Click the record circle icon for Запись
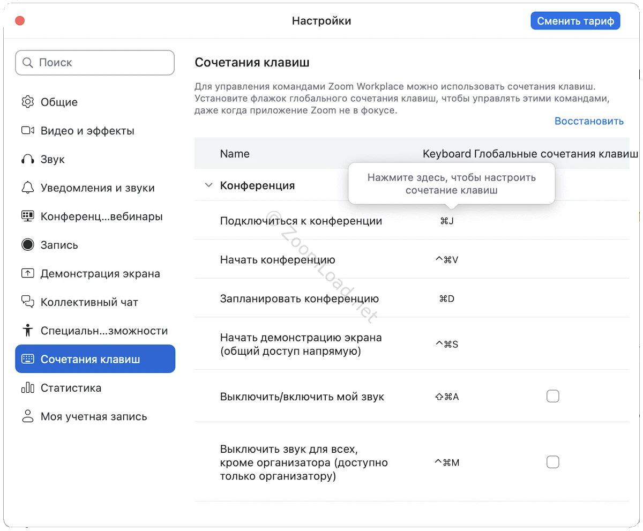Image resolution: width=643 pixels, height=531 pixels. coord(27,245)
